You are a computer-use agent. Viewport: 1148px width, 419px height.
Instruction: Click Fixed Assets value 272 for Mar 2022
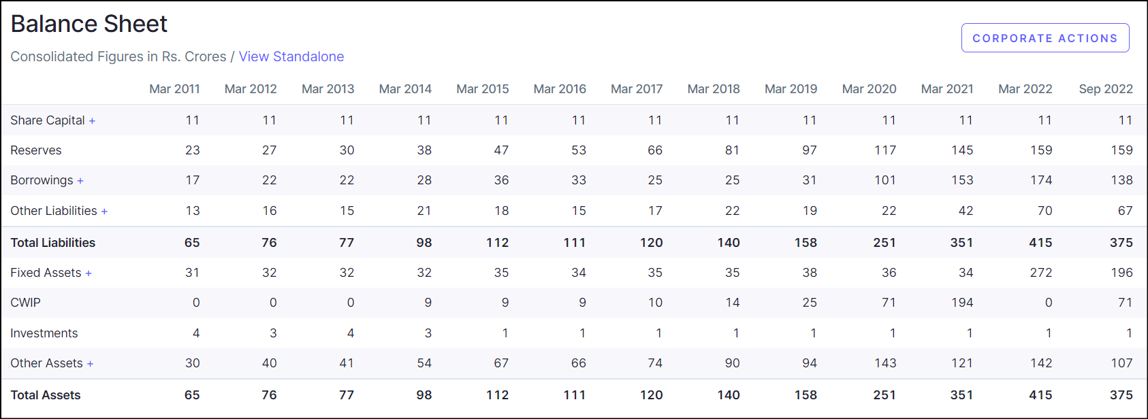(1040, 273)
